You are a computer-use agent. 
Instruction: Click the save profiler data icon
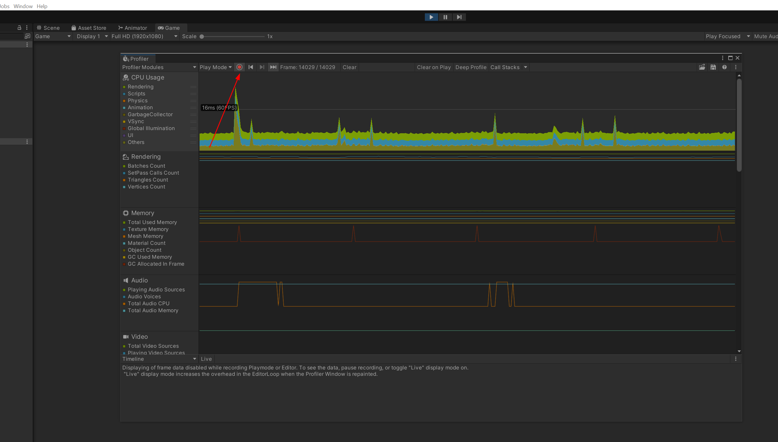coord(713,67)
